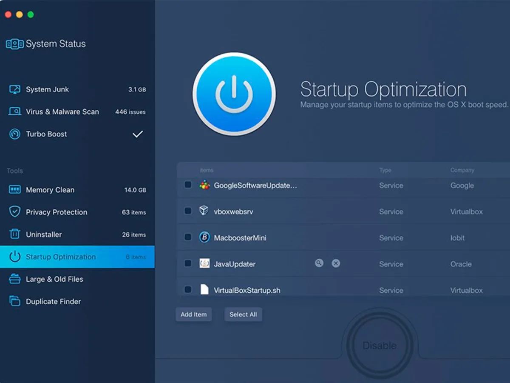Click the 446 issues value

tap(130, 112)
